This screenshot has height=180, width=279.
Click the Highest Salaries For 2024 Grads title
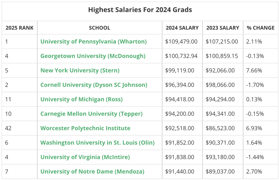[x=140, y=10]
